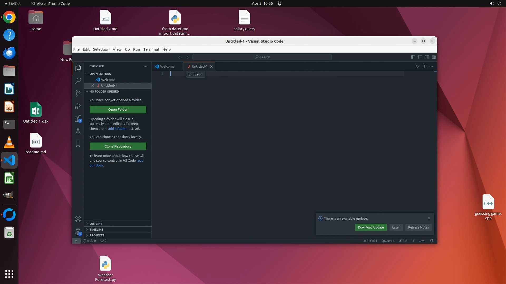
Task: Open the Bookmarks view icon
Action: pos(78,144)
